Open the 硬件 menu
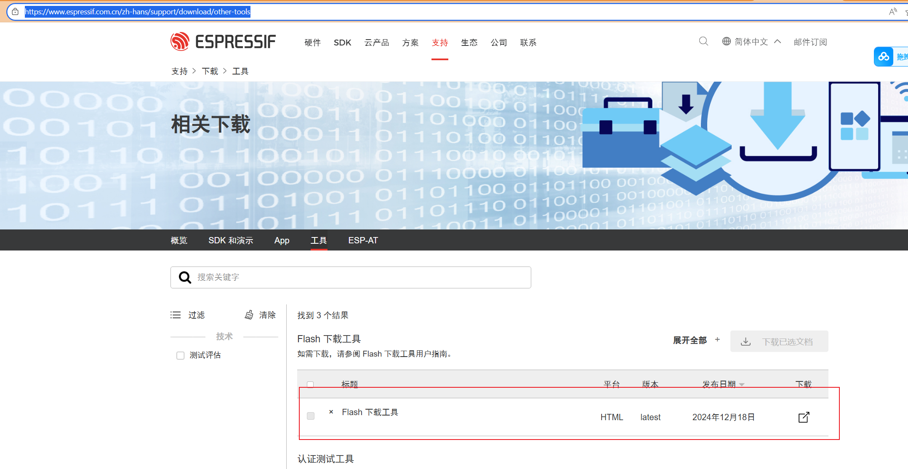908x469 pixels. coord(313,43)
